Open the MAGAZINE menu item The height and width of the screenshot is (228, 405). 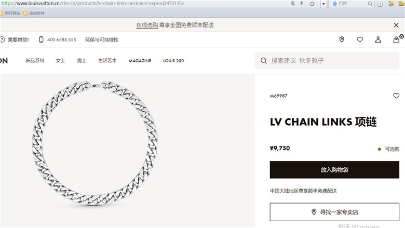[x=140, y=61]
